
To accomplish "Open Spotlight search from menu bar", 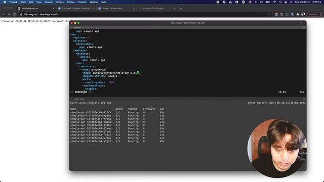I will (280, 2).
